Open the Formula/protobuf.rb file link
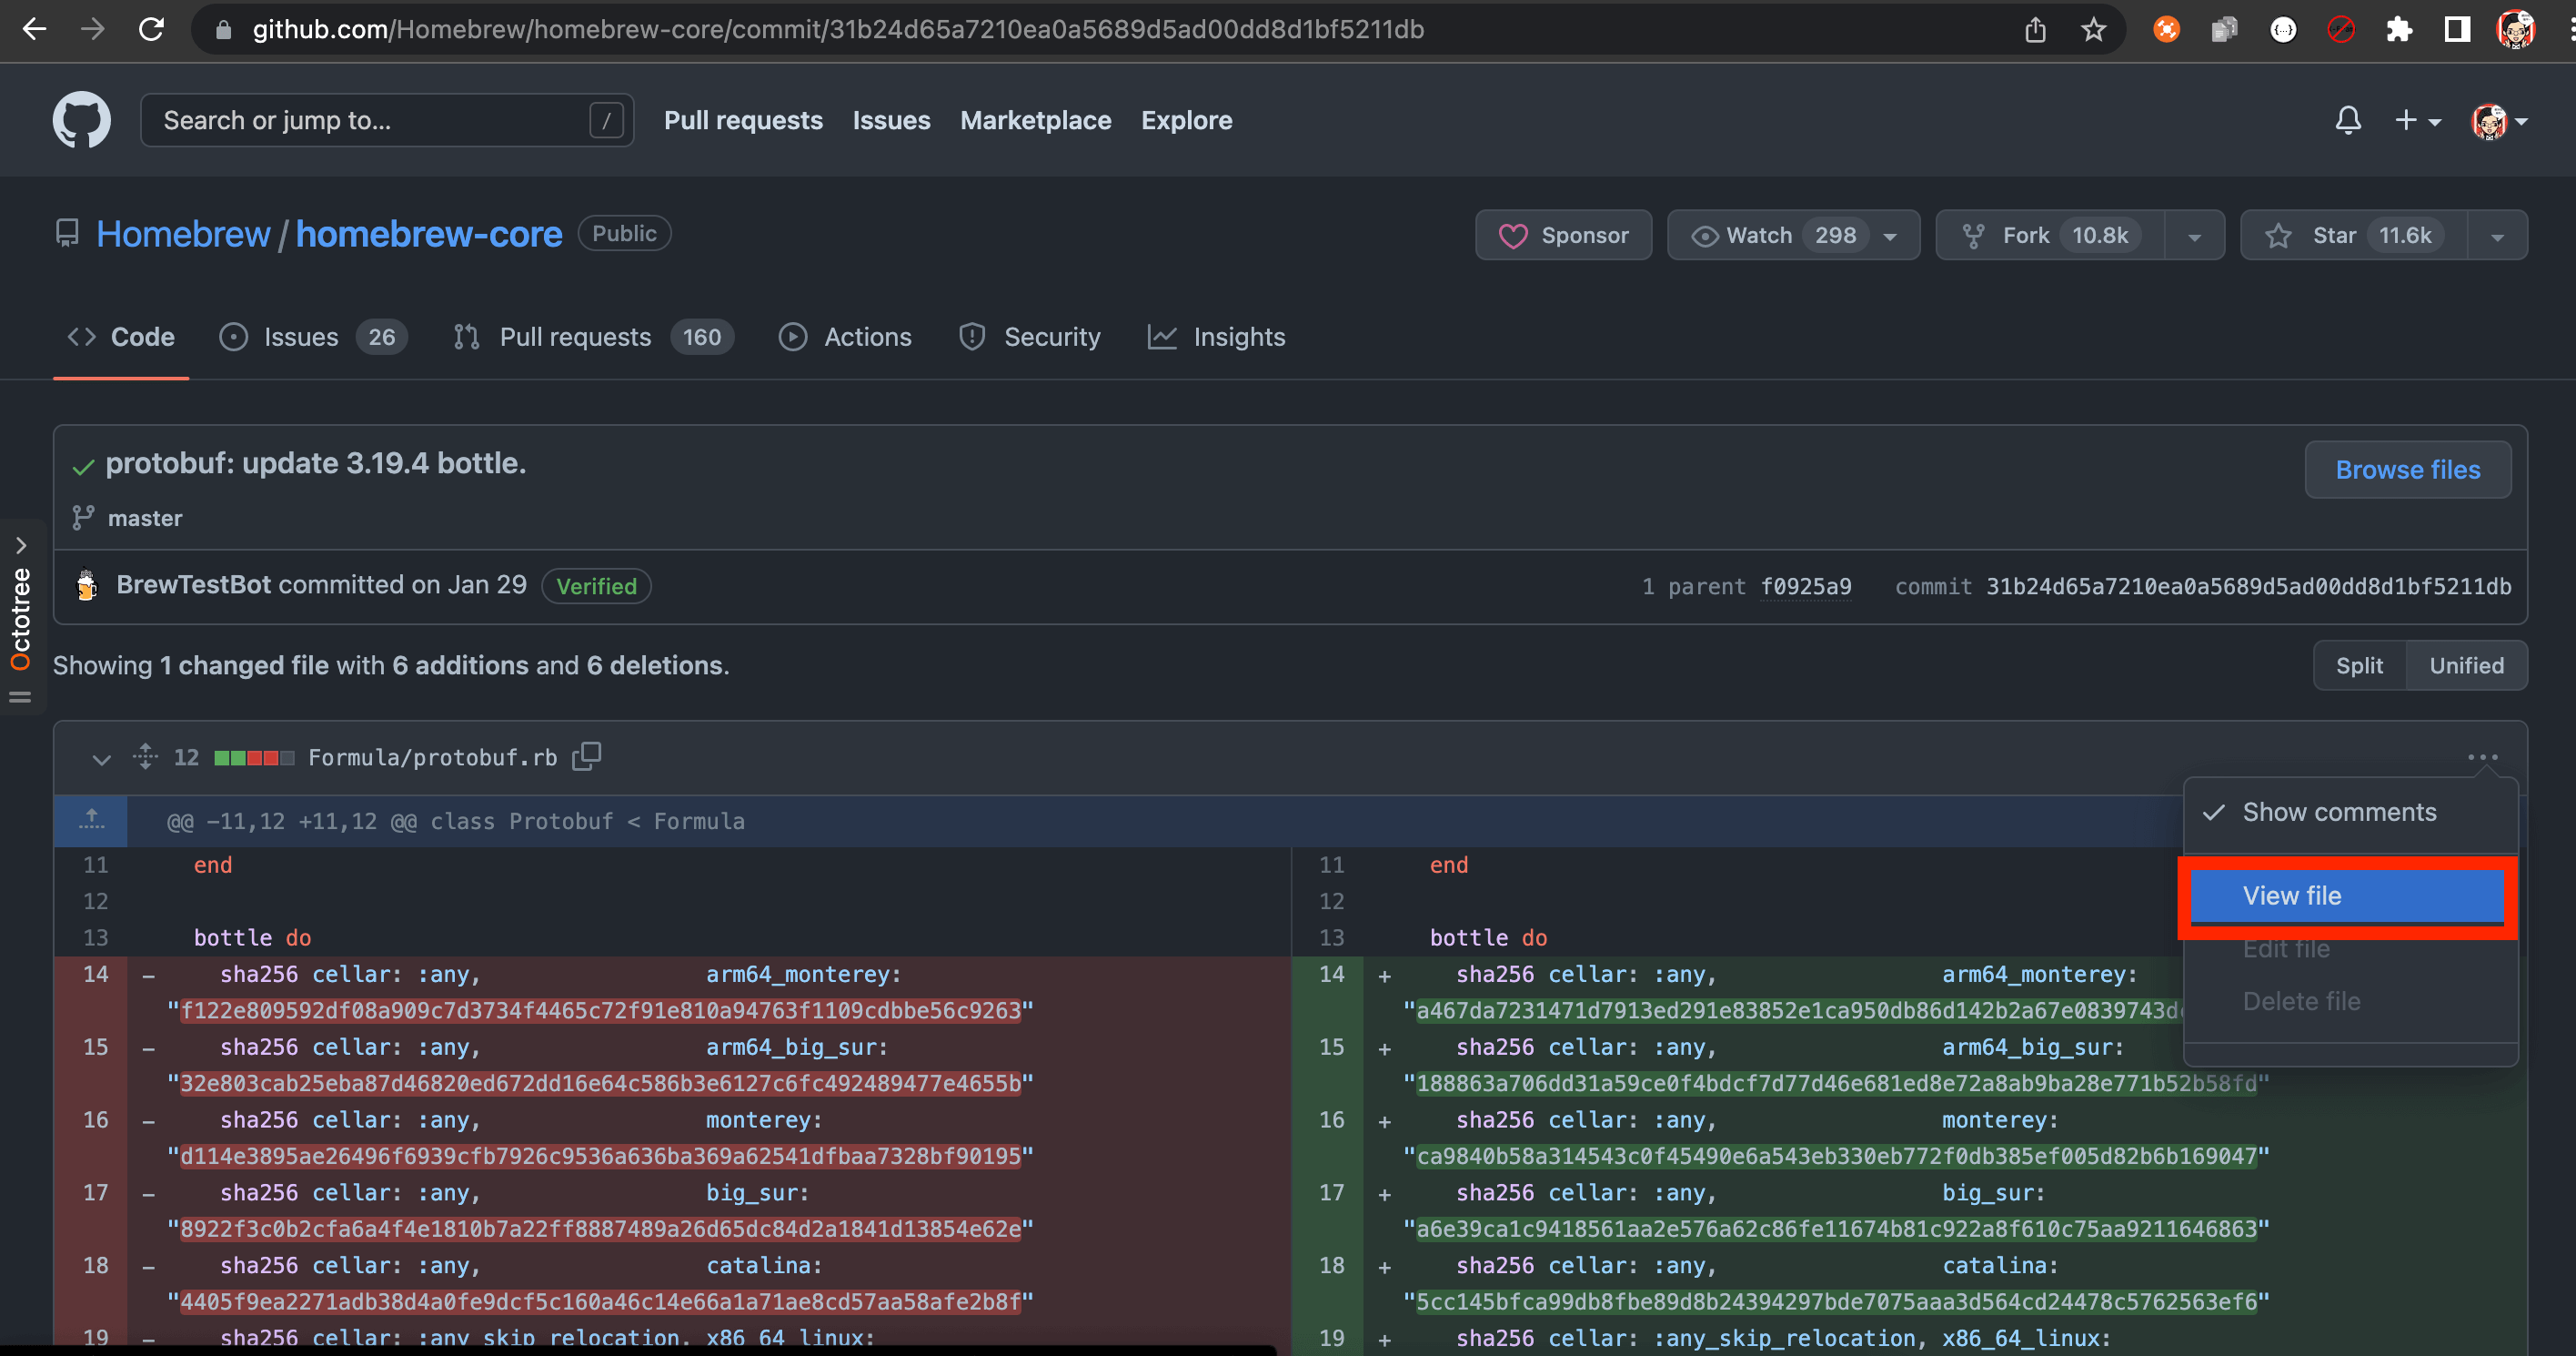Viewport: 2576px width, 1356px height. 432,757
